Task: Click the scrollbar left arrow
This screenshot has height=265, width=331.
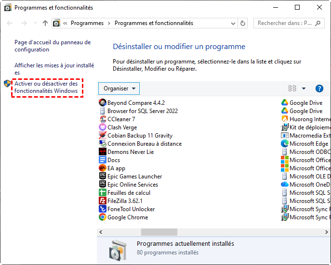Action: (101, 232)
